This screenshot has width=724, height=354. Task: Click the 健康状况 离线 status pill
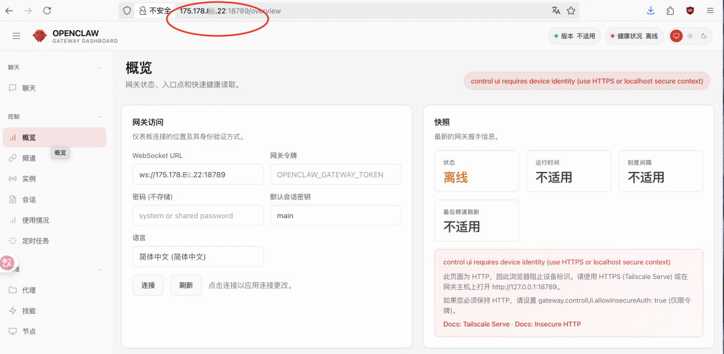point(634,36)
